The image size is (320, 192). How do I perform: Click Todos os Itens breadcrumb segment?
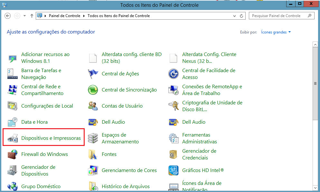[x=118, y=16]
